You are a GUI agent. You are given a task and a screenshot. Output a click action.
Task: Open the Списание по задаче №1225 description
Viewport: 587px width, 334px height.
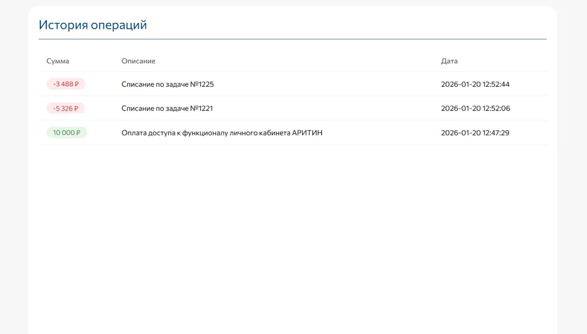[167, 84]
